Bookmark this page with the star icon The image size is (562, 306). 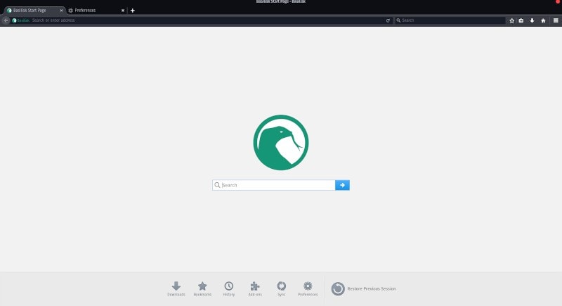coord(512,20)
